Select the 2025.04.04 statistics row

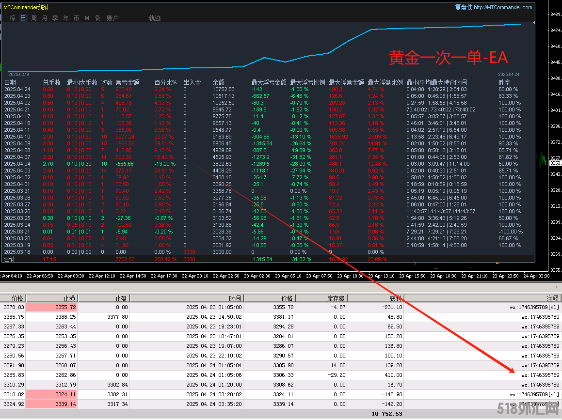(269, 164)
